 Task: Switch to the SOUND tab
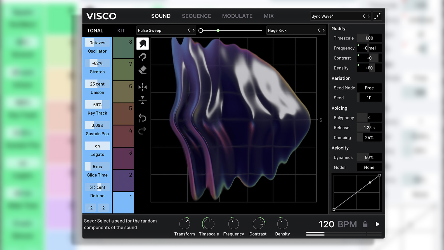(161, 16)
